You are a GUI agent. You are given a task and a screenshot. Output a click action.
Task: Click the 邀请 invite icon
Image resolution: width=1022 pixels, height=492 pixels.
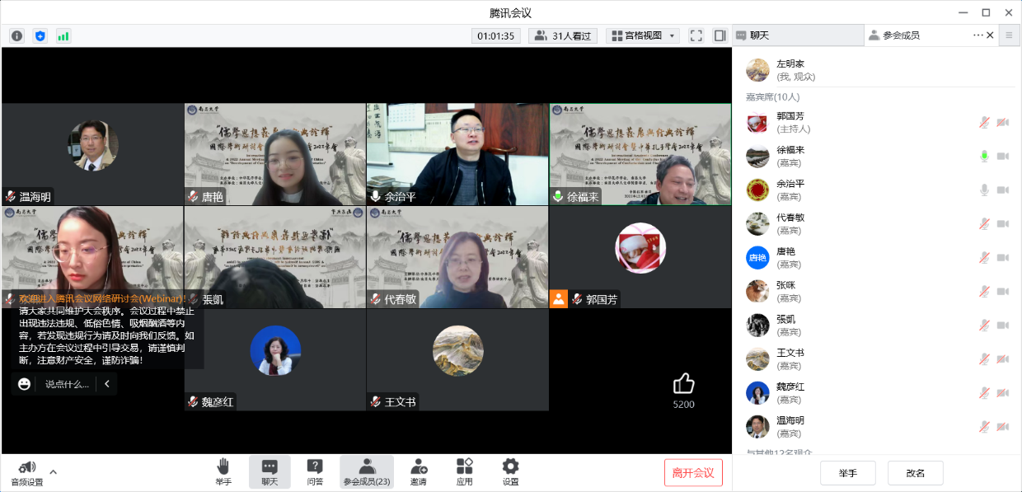419,472
